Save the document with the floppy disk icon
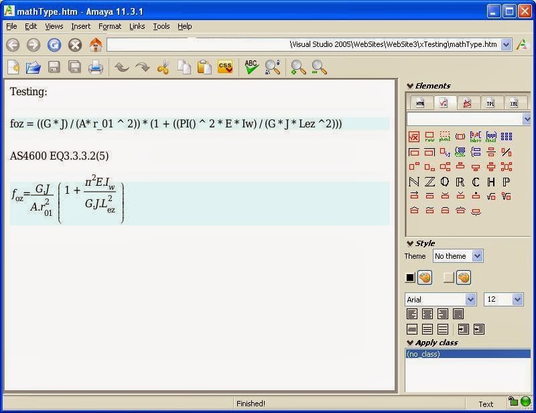This screenshot has height=413, width=536. [x=54, y=67]
